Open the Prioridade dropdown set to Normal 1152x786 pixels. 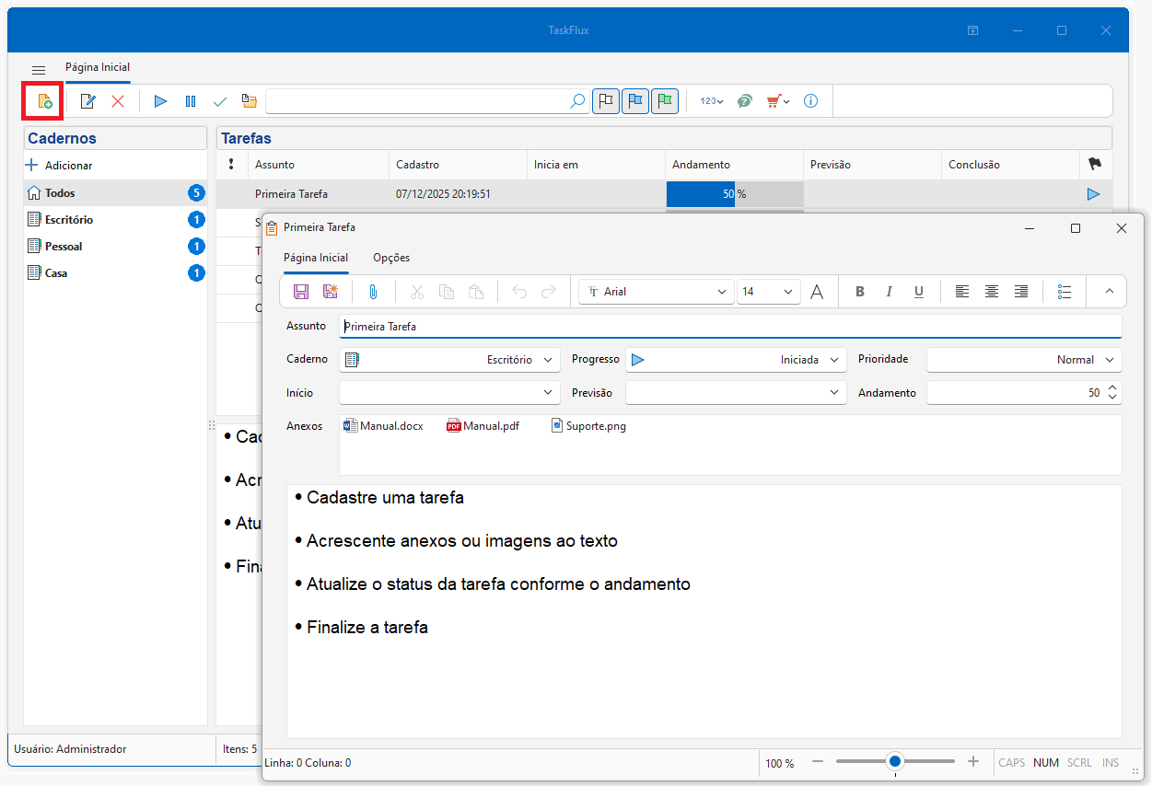[1023, 360]
